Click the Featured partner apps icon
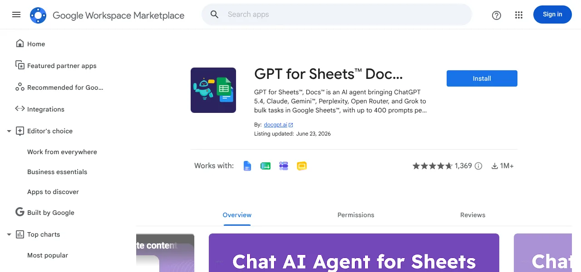The height and width of the screenshot is (272, 581). point(20,65)
